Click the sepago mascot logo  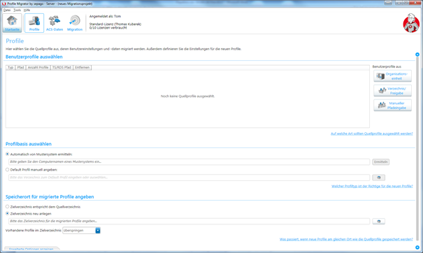(411, 23)
